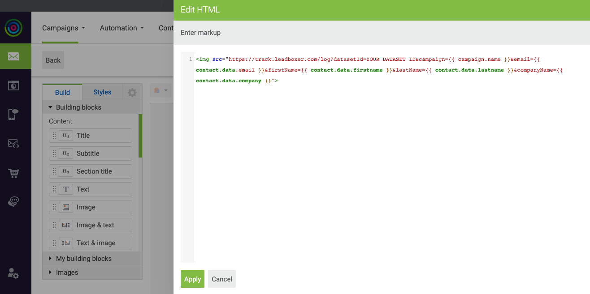Click the 'Enter markup' label
Screen dimensions: 590x294
(x=200, y=33)
